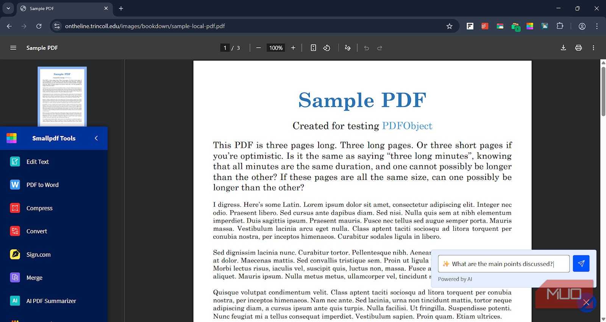Bookmark this page with the star icon
606x322 pixels.
(x=449, y=26)
